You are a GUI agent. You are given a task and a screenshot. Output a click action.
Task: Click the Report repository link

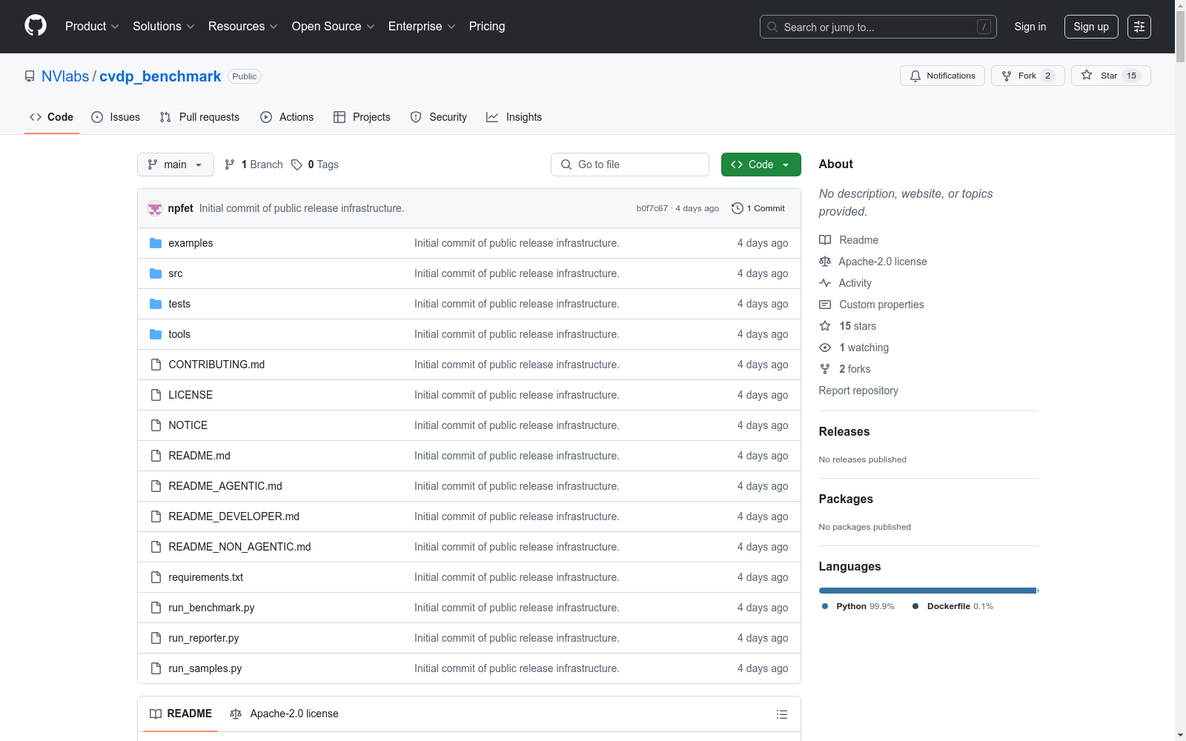click(x=858, y=391)
